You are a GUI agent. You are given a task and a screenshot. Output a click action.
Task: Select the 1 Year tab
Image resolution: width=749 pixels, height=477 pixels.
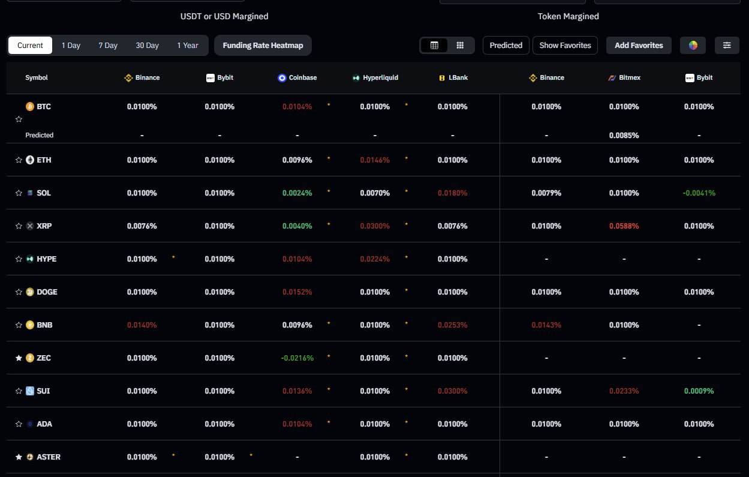click(188, 45)
